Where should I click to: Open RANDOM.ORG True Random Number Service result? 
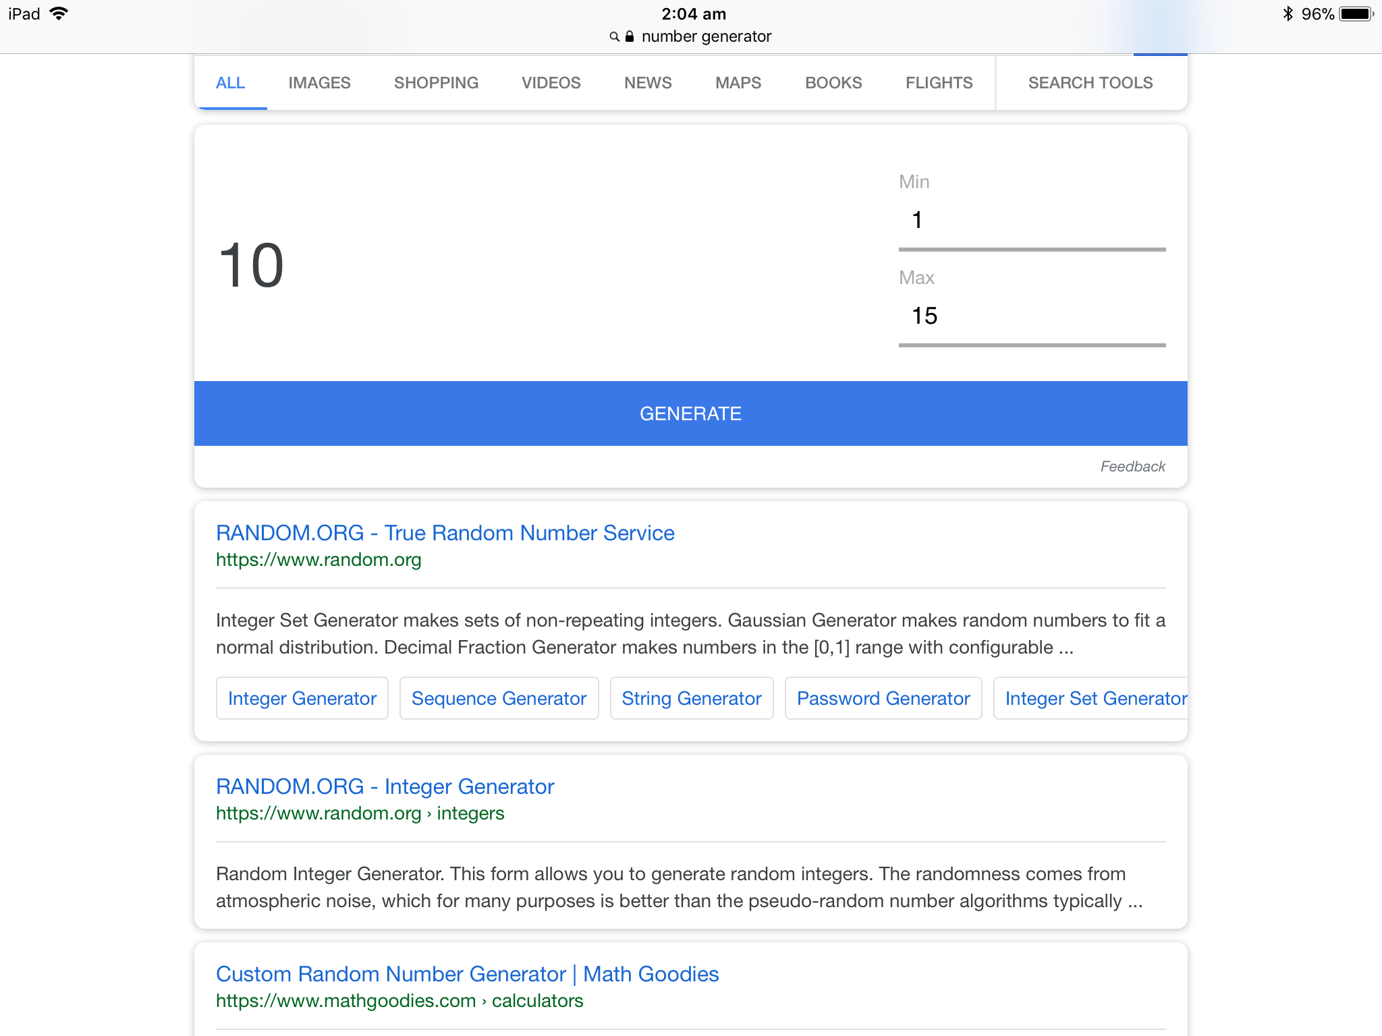tap(445, 533)
